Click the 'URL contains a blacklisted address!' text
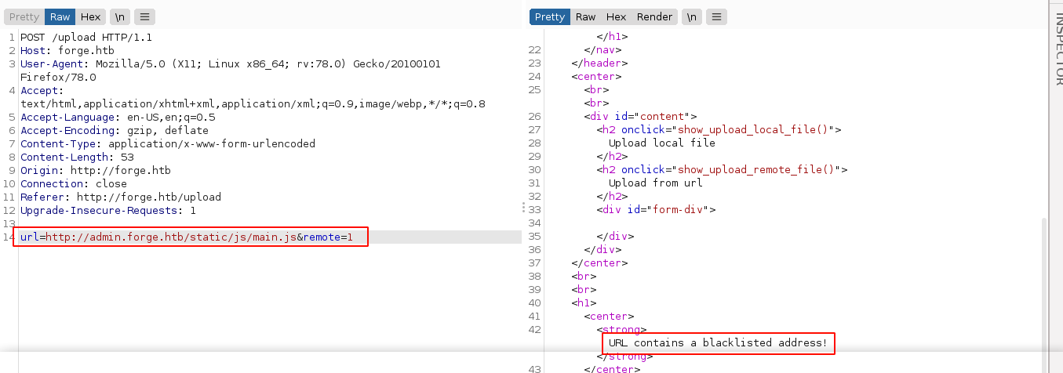 click(x=718, y=343)
